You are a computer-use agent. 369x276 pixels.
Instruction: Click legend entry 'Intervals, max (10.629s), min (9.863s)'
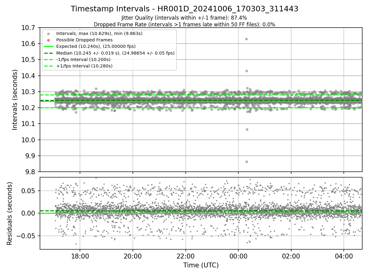tap(99, 33)
